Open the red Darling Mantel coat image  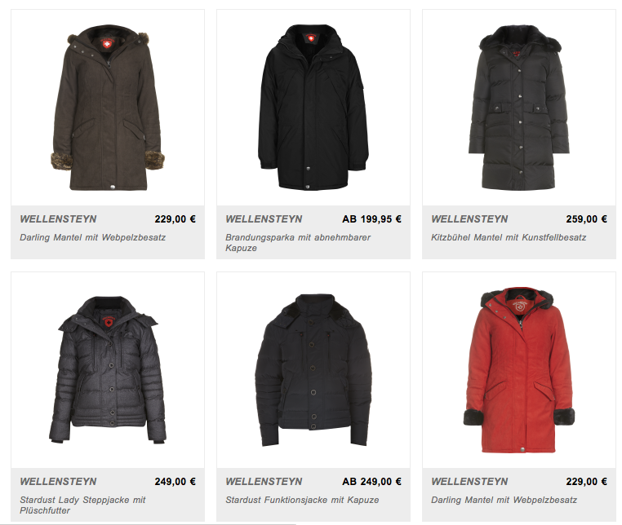coord(519,370)
